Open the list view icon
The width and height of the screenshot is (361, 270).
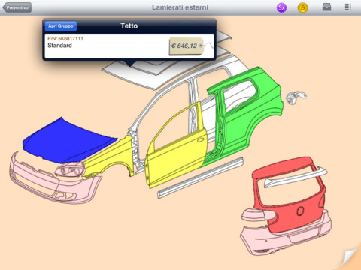tap(347, 7)
